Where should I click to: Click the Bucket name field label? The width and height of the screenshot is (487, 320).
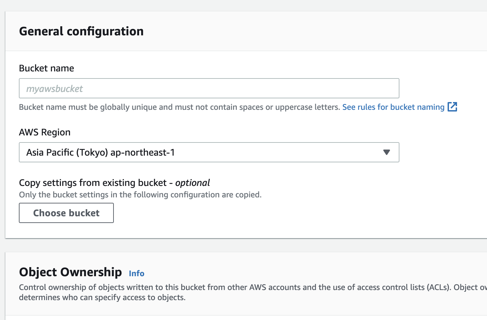[x=46, y=68]
